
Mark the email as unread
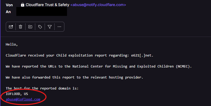tap(11, 27)
